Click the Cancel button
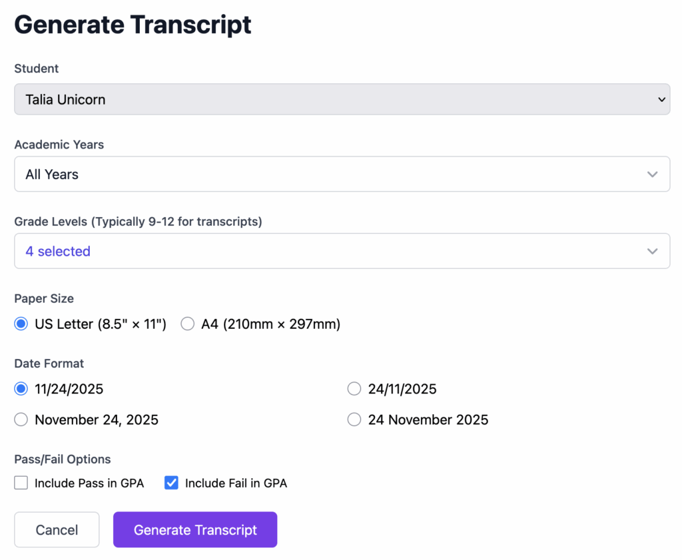This screenshot has height=560, width=682. tap(57, 529)
